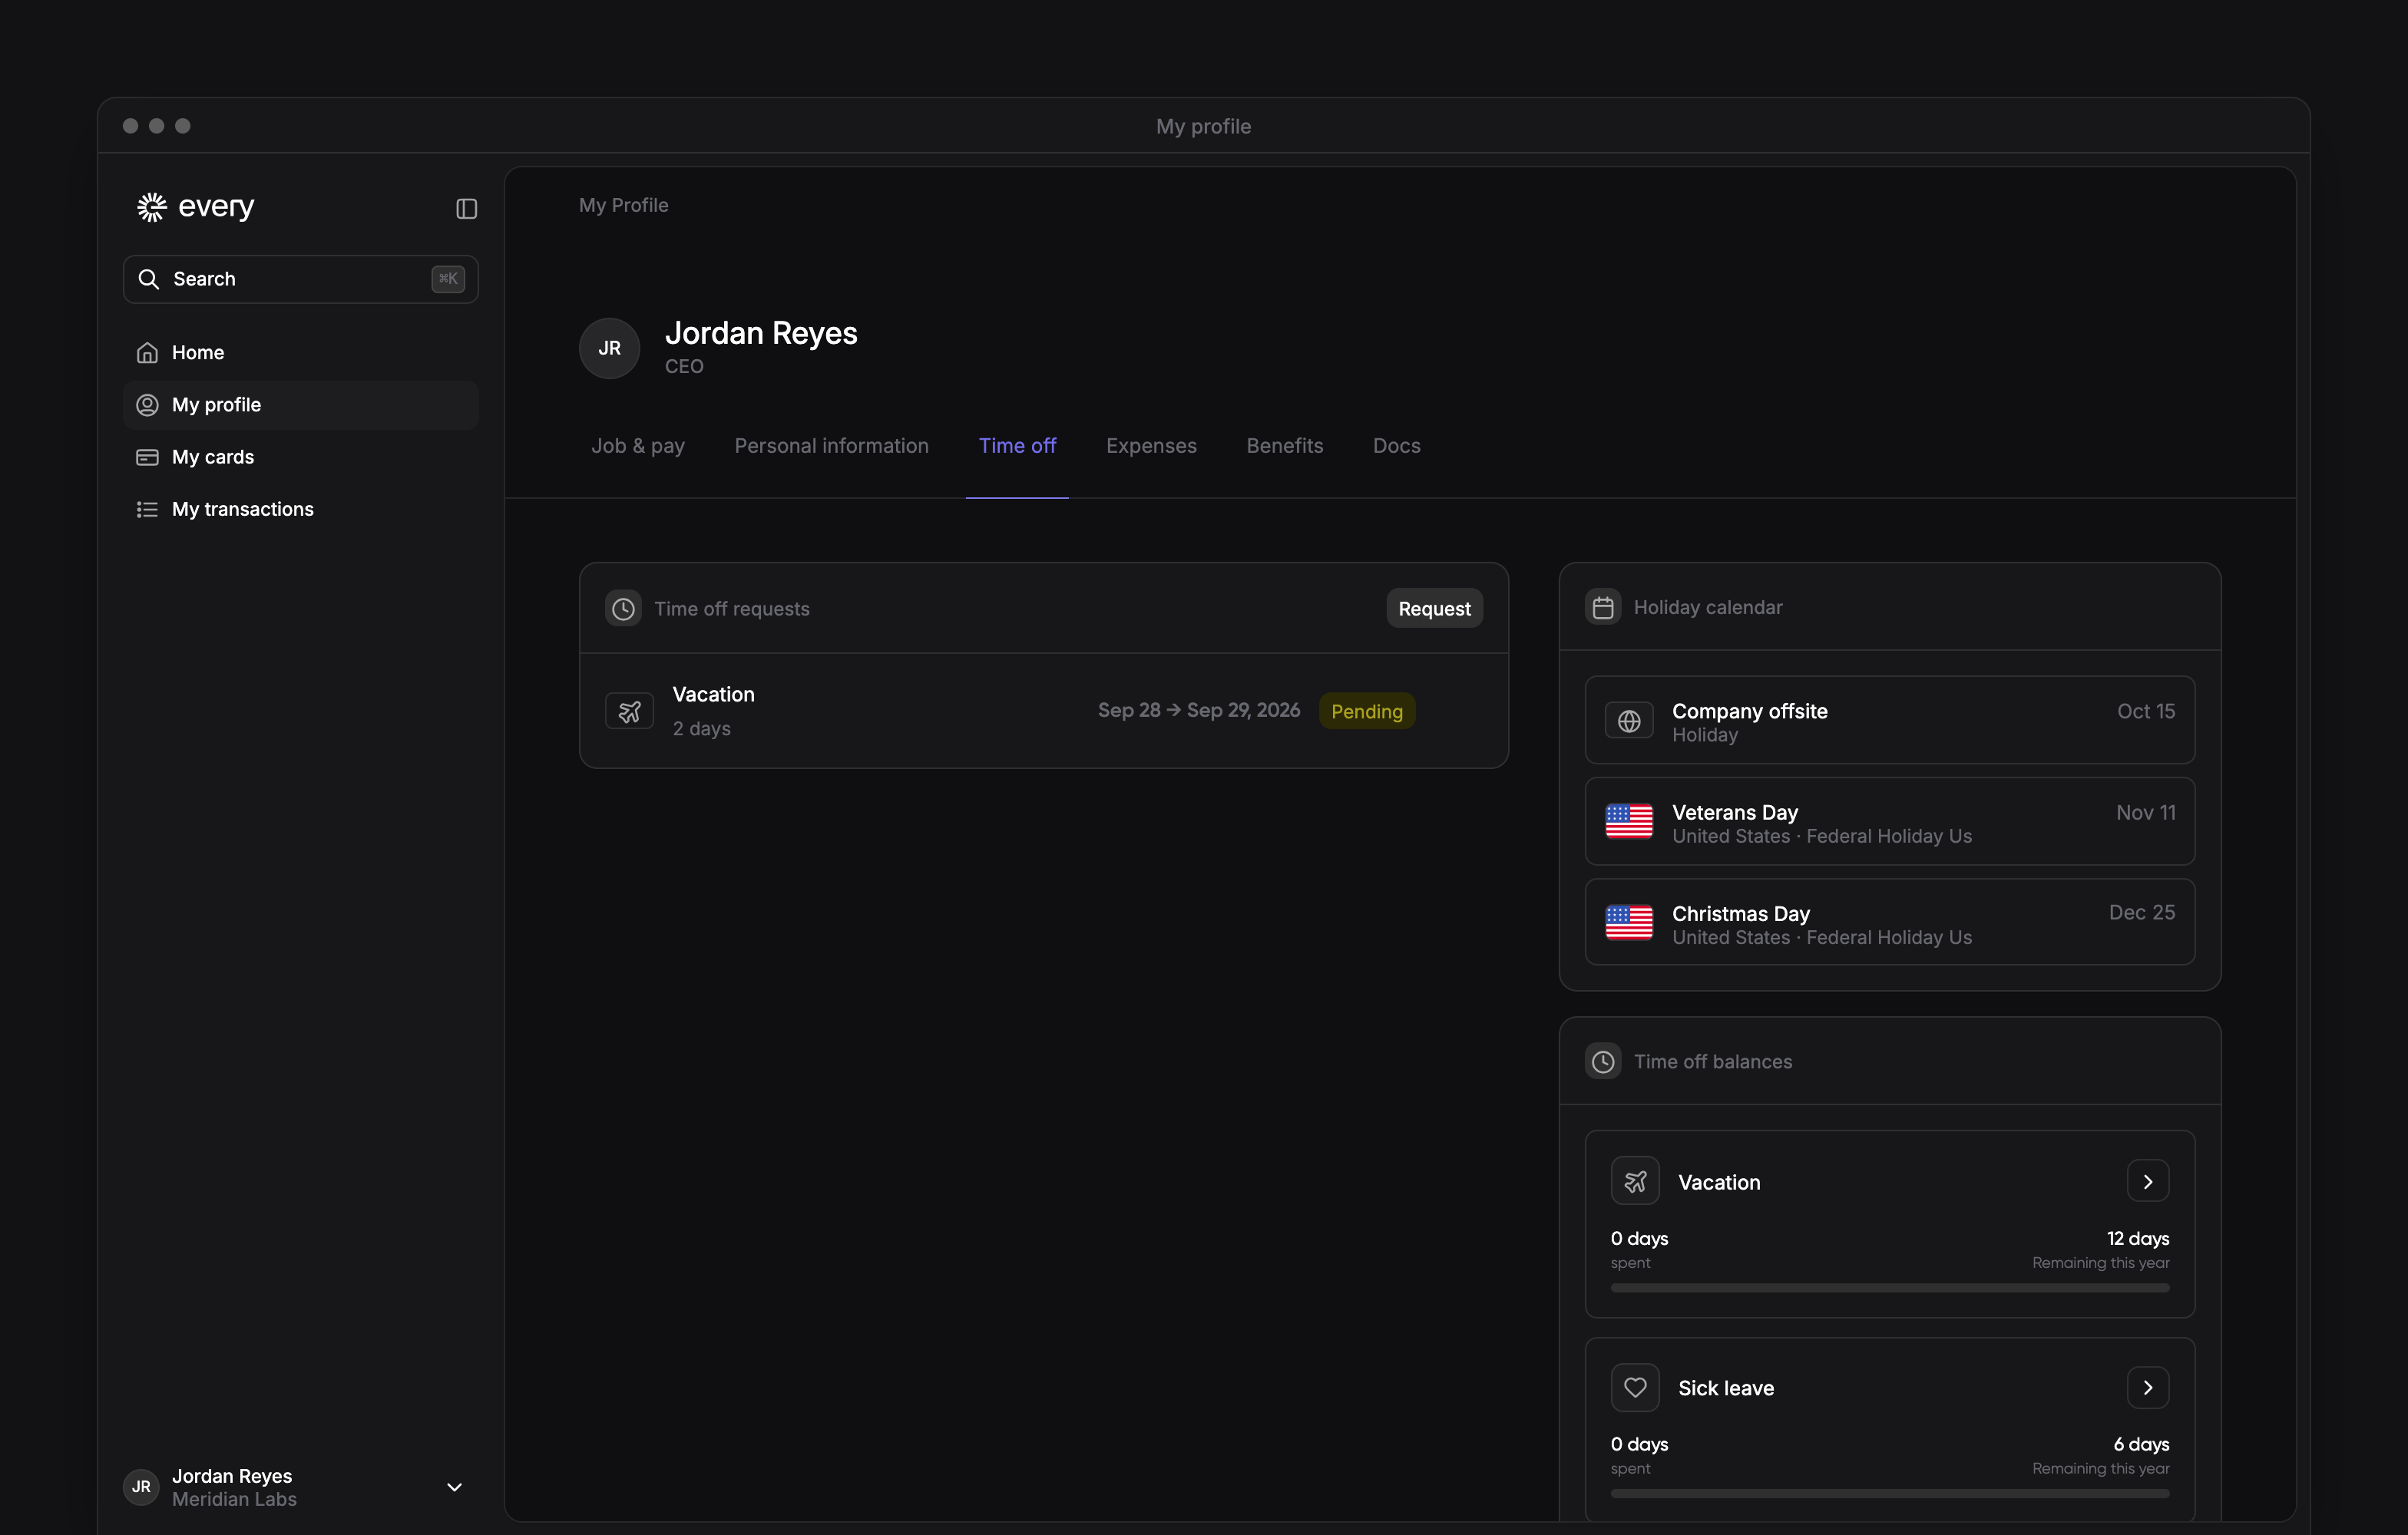The height and width of the screenshot is (1535, 2408).
Task: Open account dropdown chevron beside Meridian Labs
Action: (x=454, y=1487)
